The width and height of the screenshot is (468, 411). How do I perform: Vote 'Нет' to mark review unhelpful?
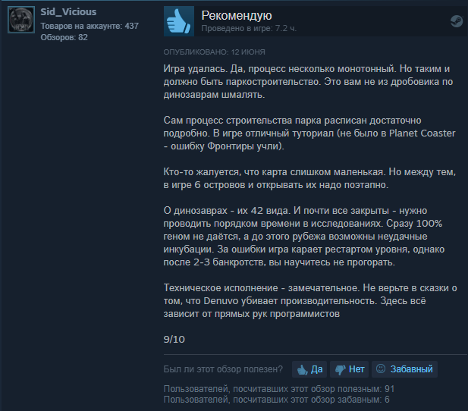point(350,369)
